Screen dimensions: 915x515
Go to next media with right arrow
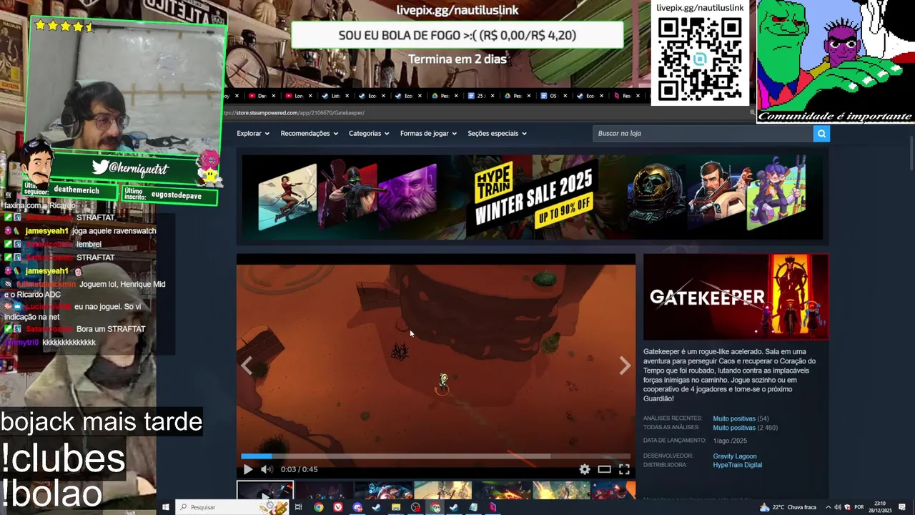point(625,366)
